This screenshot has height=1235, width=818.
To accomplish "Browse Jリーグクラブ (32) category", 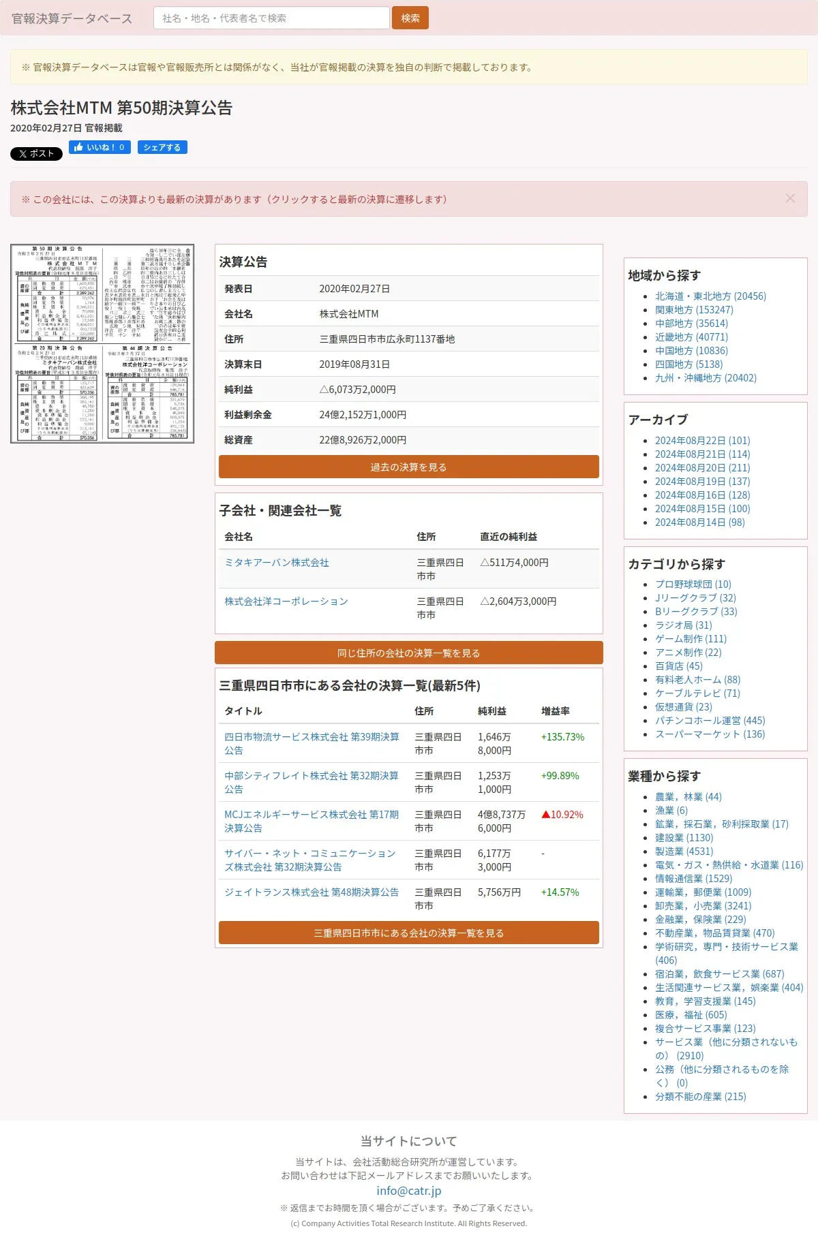I will pos(695,598).
